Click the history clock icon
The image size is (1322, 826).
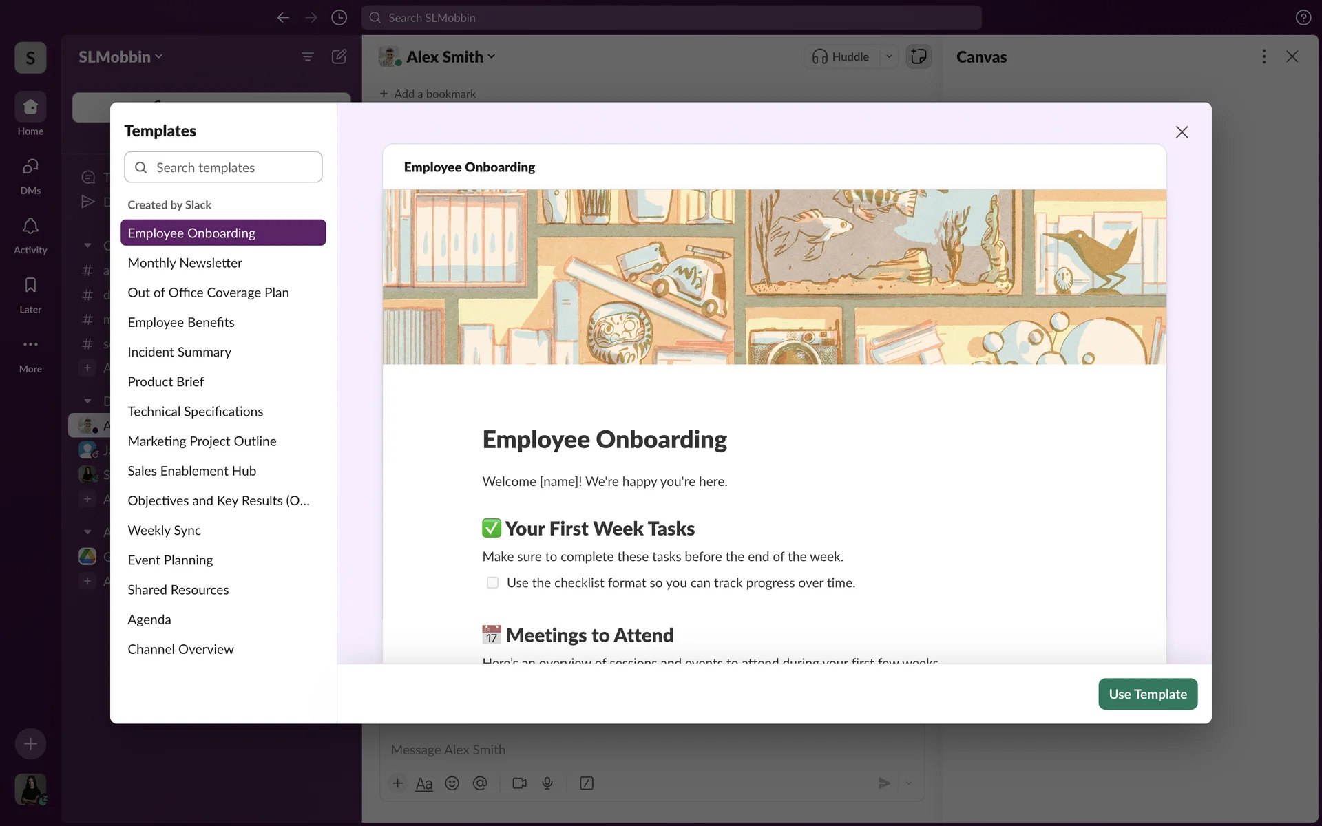pyautogui.click(x=339, y=18)
